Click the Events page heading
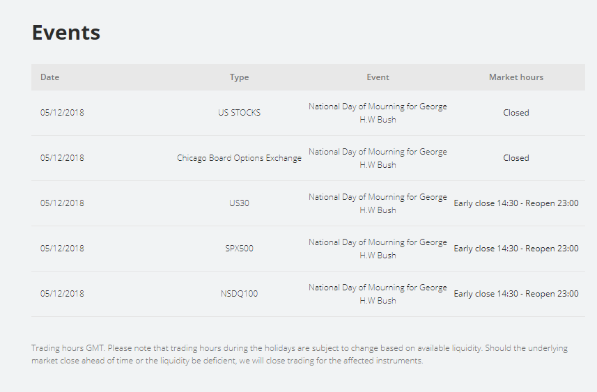 [x=66, y=33]
